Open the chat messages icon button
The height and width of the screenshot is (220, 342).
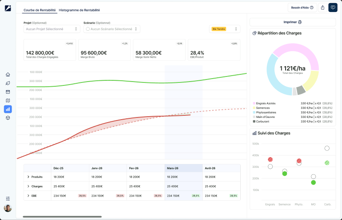coord(333,8)
